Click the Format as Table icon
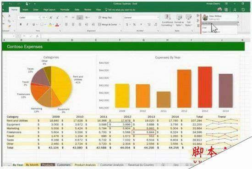The image size is (252, 169). pyautogui.click(x=179, y=17)
